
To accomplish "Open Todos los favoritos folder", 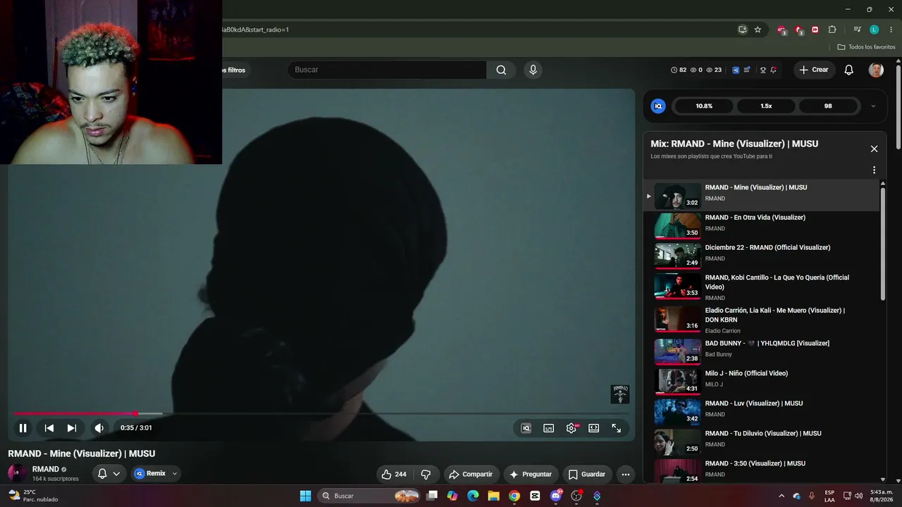I will [x=866, y=47].
